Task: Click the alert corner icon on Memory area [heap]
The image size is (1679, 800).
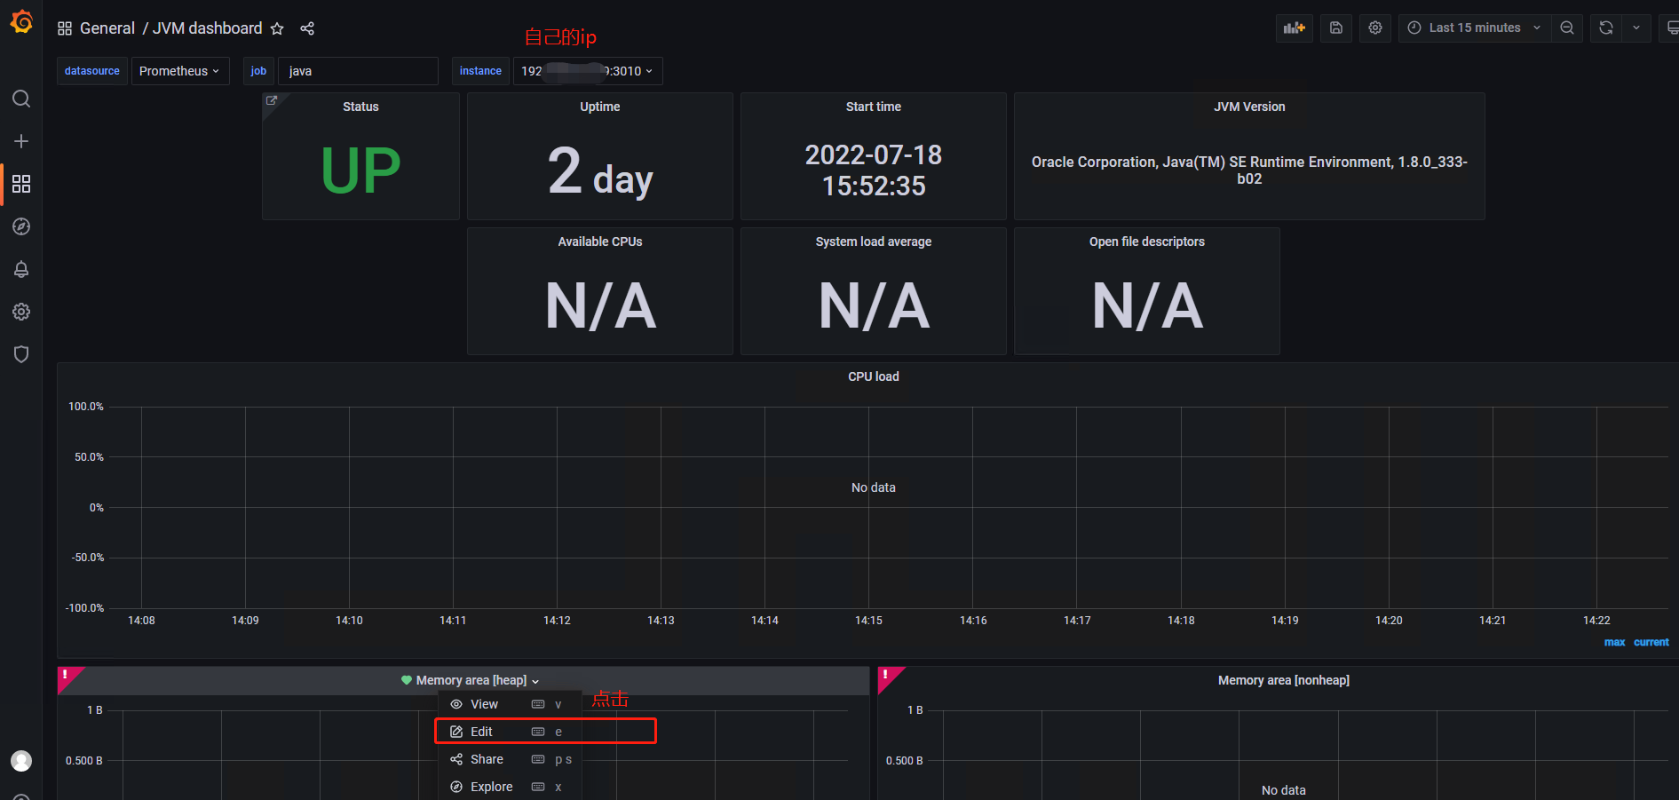Action: tap(66, 675)
